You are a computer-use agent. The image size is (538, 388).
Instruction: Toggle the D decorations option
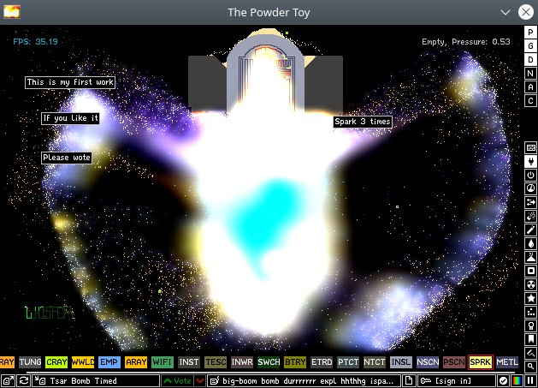531,60
